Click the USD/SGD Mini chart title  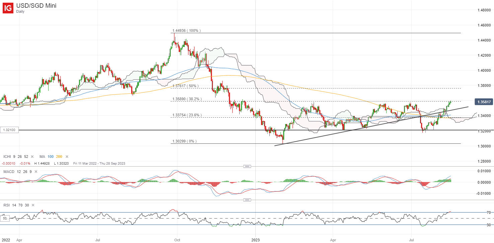click(x=36, y=5)
